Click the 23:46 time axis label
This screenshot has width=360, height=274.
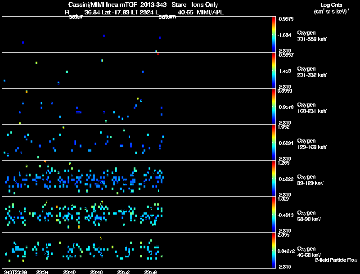pos(96,272)
